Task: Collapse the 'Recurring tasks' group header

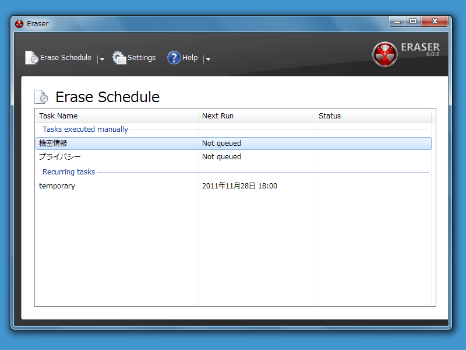Action: coord(69,171)
